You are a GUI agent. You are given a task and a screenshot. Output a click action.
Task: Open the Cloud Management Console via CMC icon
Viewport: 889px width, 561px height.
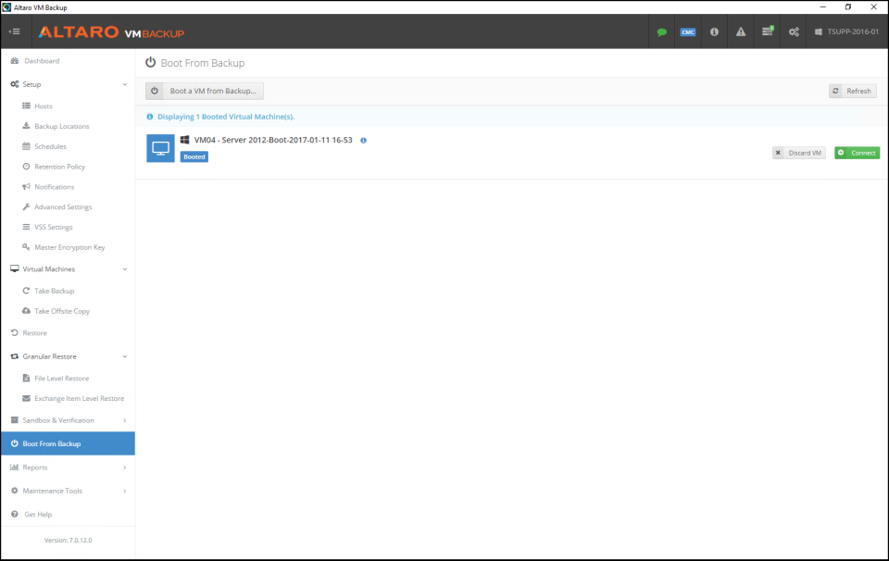click(x=687, y=31)
